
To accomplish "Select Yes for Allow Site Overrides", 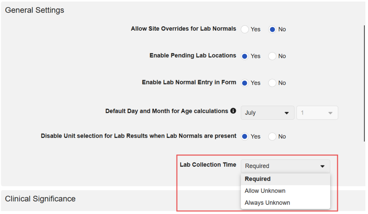I will point(245,29).
